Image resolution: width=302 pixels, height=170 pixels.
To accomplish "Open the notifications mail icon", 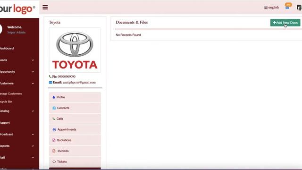I will 287,8.
